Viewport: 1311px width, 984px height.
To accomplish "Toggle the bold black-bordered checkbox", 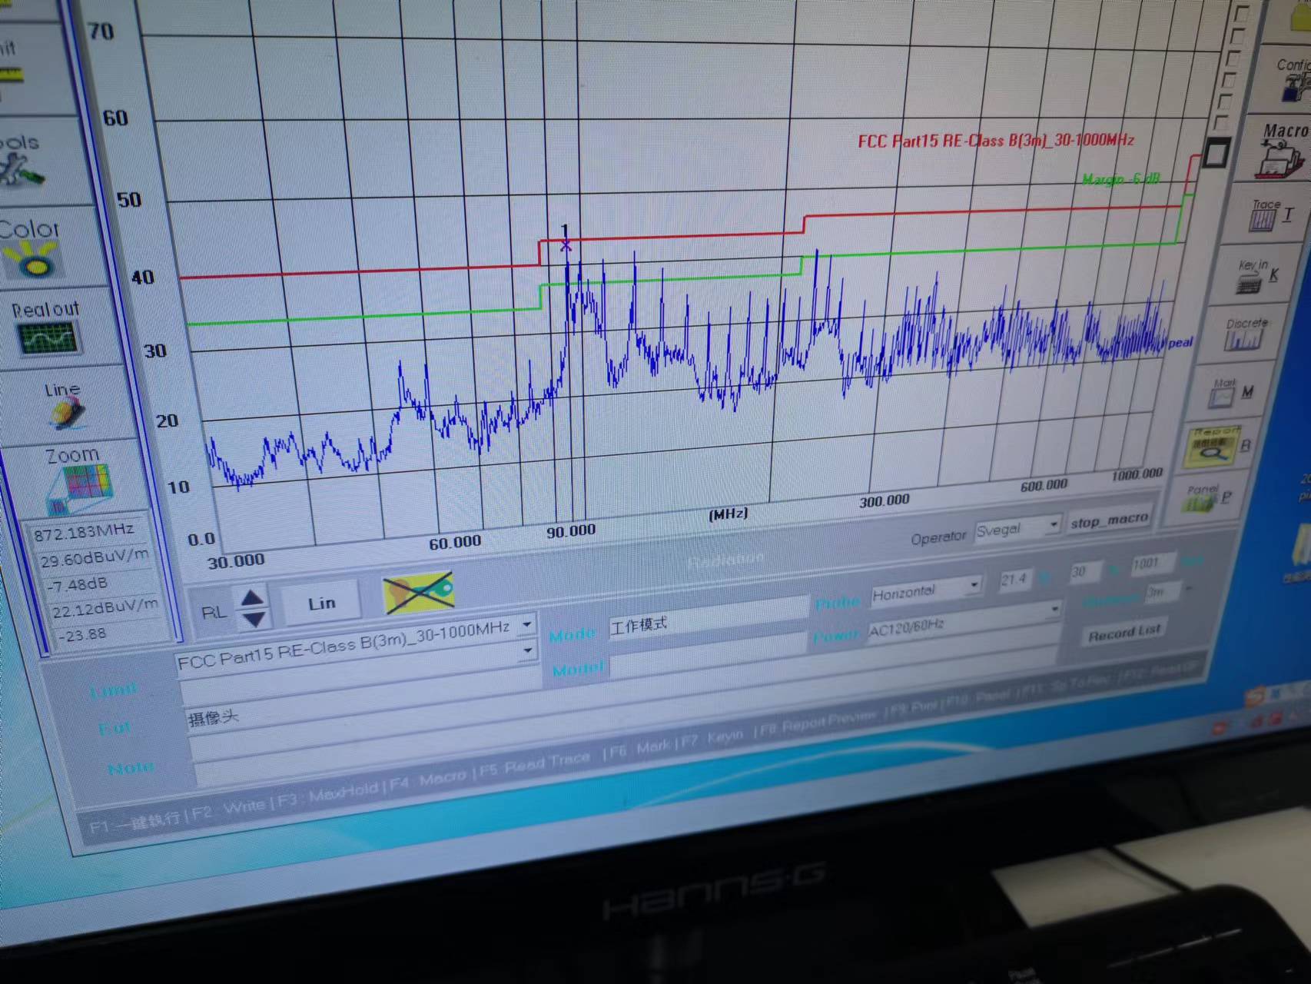I will click(x=1215, y=154).
